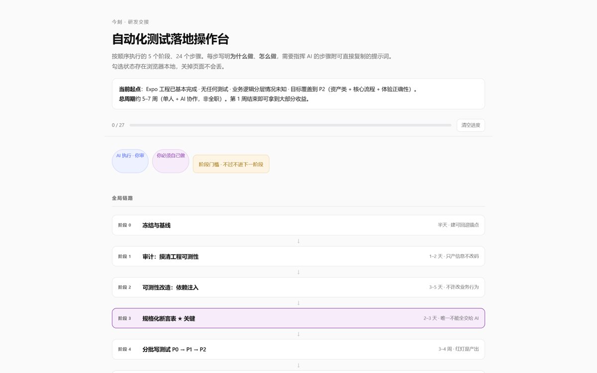Screen dimensions: 597x373
Task: Click the 当前起点 summary text
Action: point(268,90)
